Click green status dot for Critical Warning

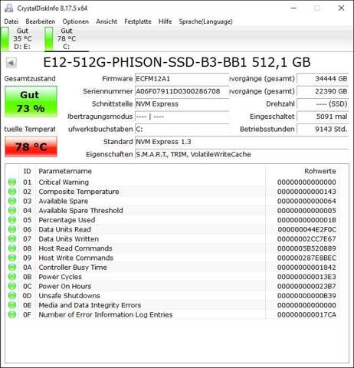pos(12,182)
